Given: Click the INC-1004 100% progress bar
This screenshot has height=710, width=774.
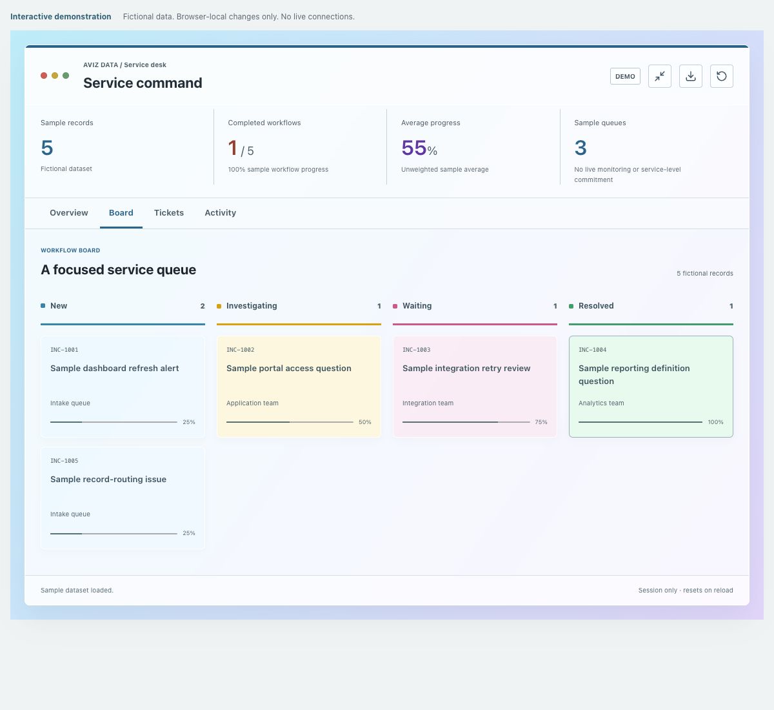Looking at the screenshot, I should point(640,422).
